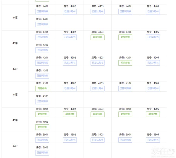Image resolution: width=176 pixels, height=158 pixels.
Task: Click the 43层 floor row header
Action: click(x=15, y=43)
